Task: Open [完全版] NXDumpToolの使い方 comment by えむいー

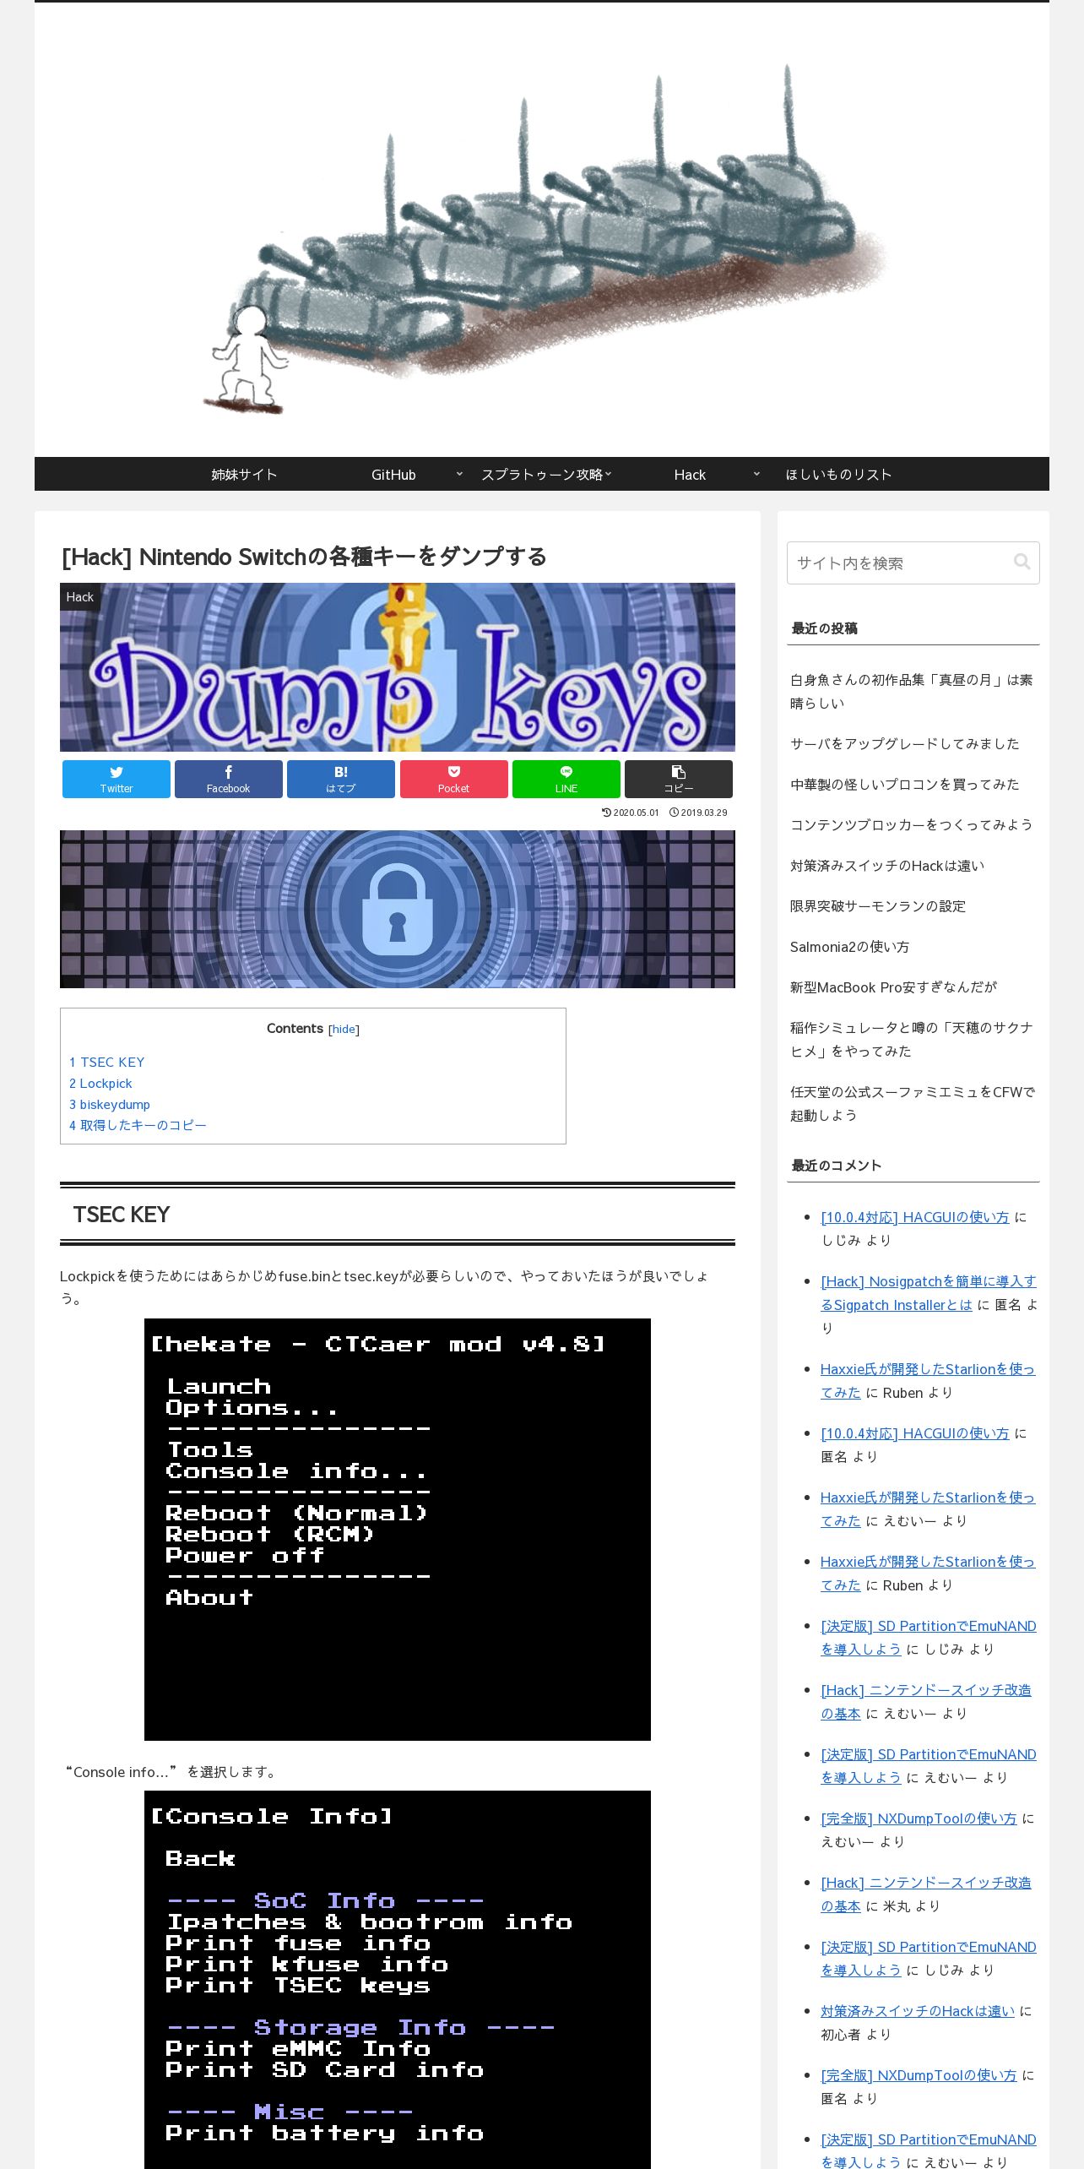Action: tap(919, 1818)
